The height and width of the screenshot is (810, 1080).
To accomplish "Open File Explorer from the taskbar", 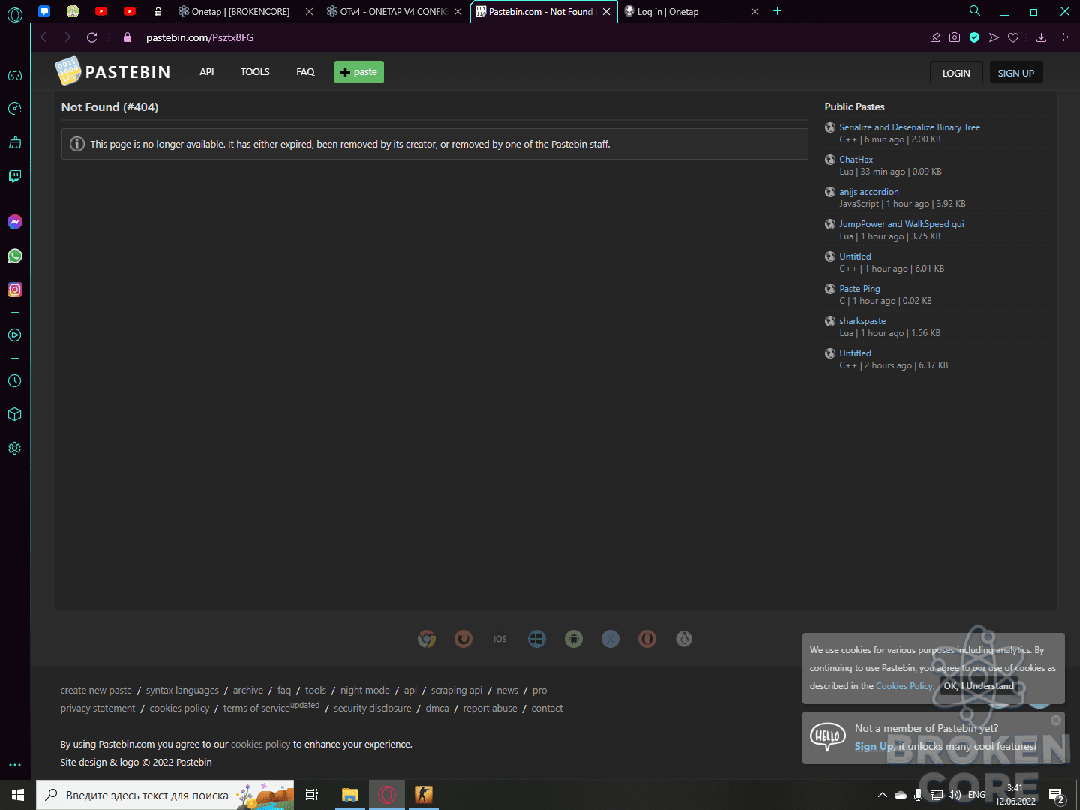I will tap(349, 795).
